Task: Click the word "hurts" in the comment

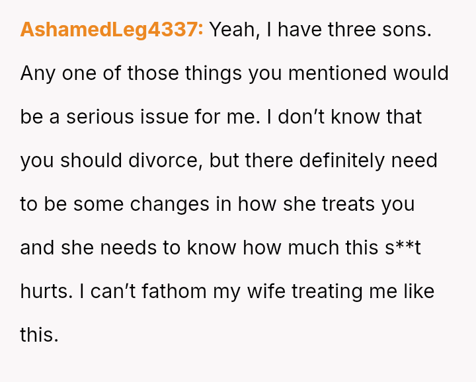Action: pyautogui.click(x=44, y=291)
